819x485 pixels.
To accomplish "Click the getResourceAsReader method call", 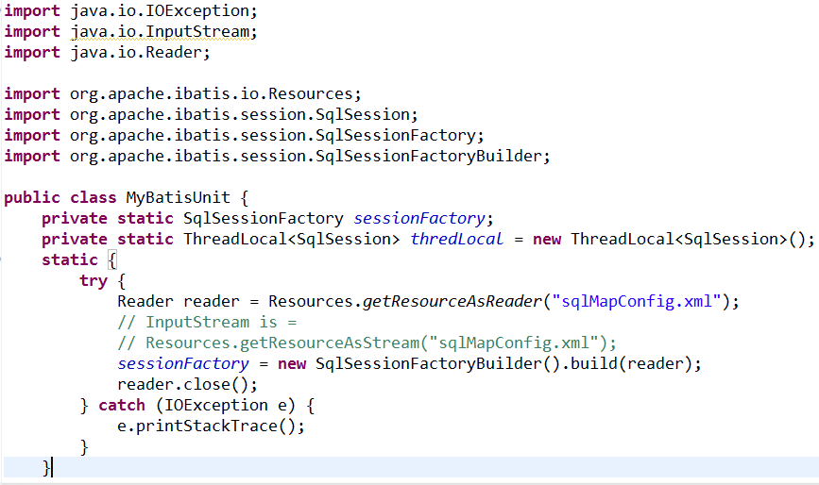I will point(452,301).
